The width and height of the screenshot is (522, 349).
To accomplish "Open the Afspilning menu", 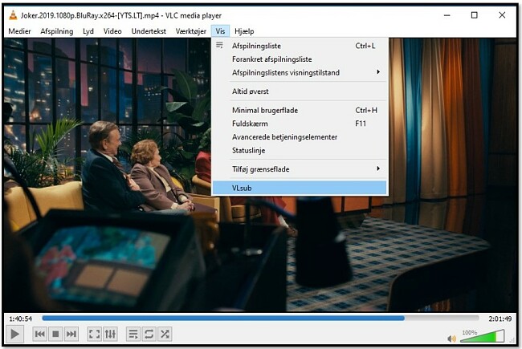I will [x=56, y=31].
